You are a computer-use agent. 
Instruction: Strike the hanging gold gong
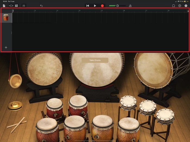point(15,81)
